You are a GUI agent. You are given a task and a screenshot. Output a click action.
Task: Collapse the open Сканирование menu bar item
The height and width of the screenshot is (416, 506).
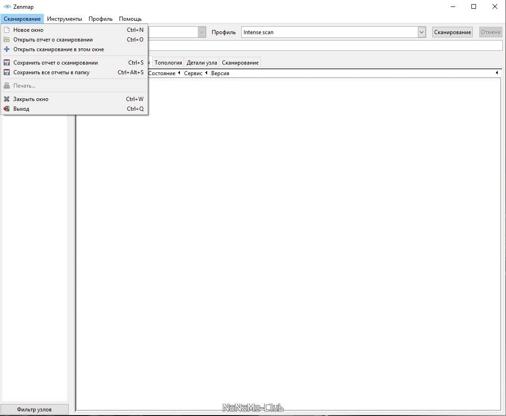(x=22, y=19)
